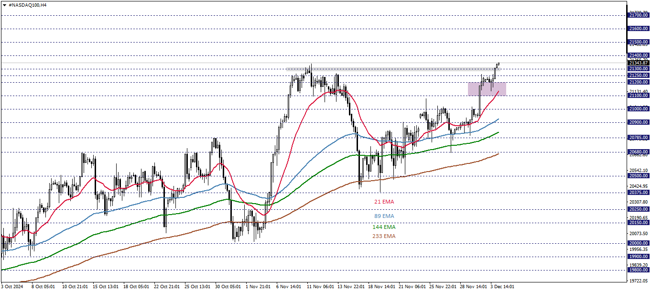
Task: Click the 8 Oct 05:01 time label
Action: 42,287
